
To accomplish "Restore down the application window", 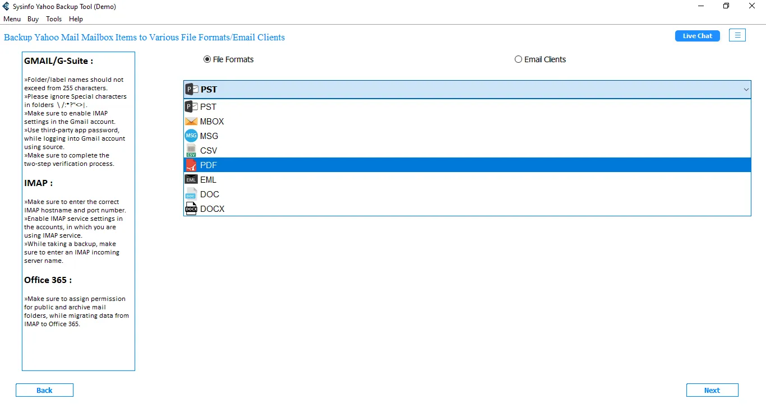I will (x=726, y=6).
